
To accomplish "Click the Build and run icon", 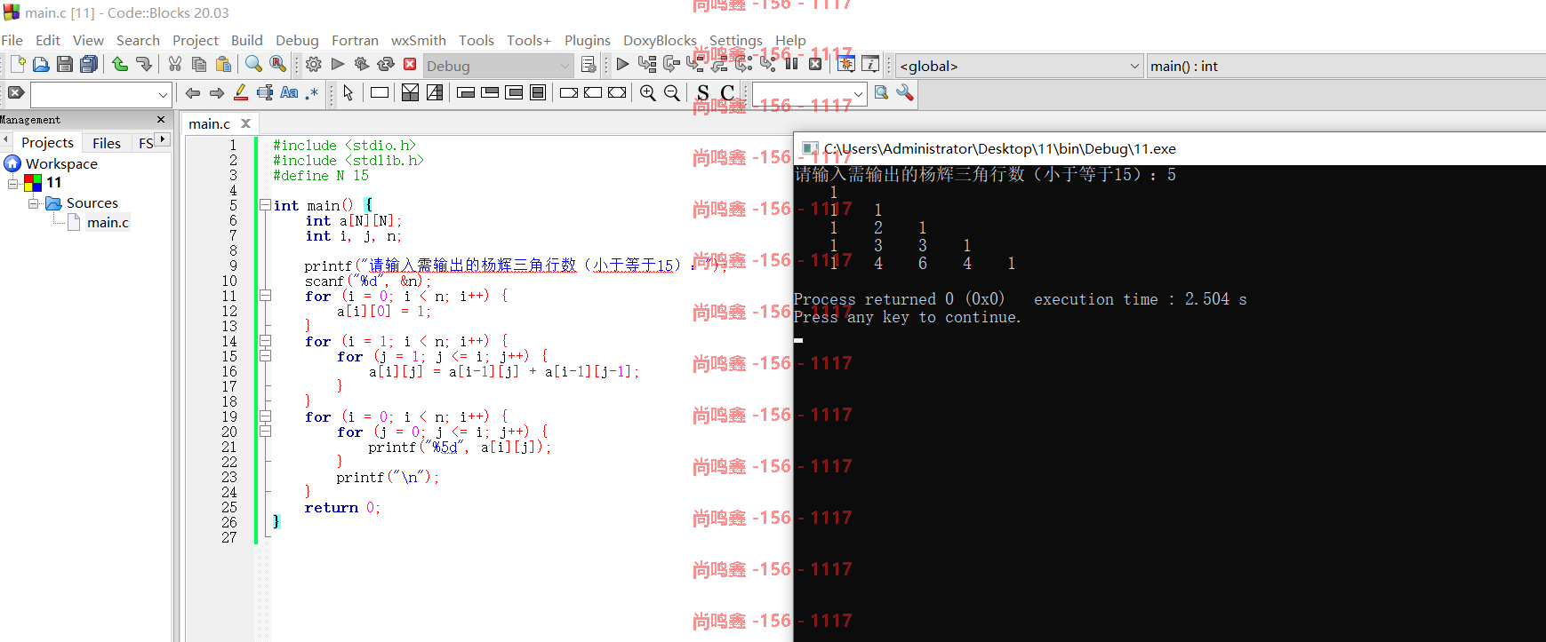I will tap(362, 64).
